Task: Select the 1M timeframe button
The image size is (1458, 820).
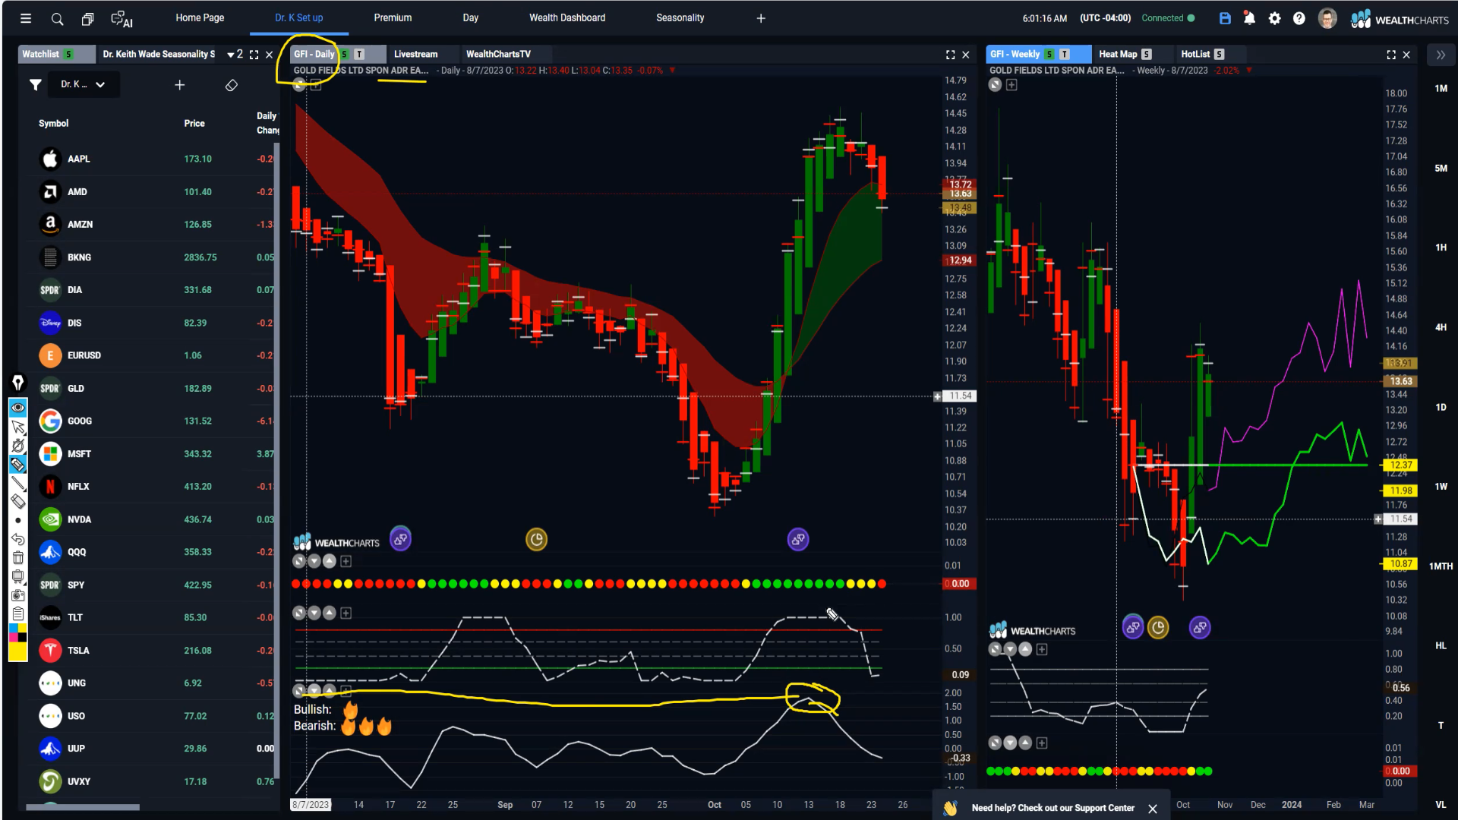Action: [x=1441, y=88]
